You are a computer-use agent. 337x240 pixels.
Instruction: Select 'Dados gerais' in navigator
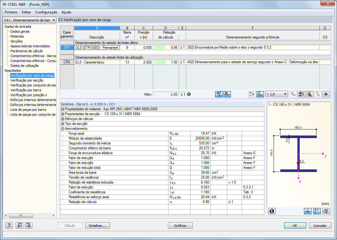click(20, 31)
